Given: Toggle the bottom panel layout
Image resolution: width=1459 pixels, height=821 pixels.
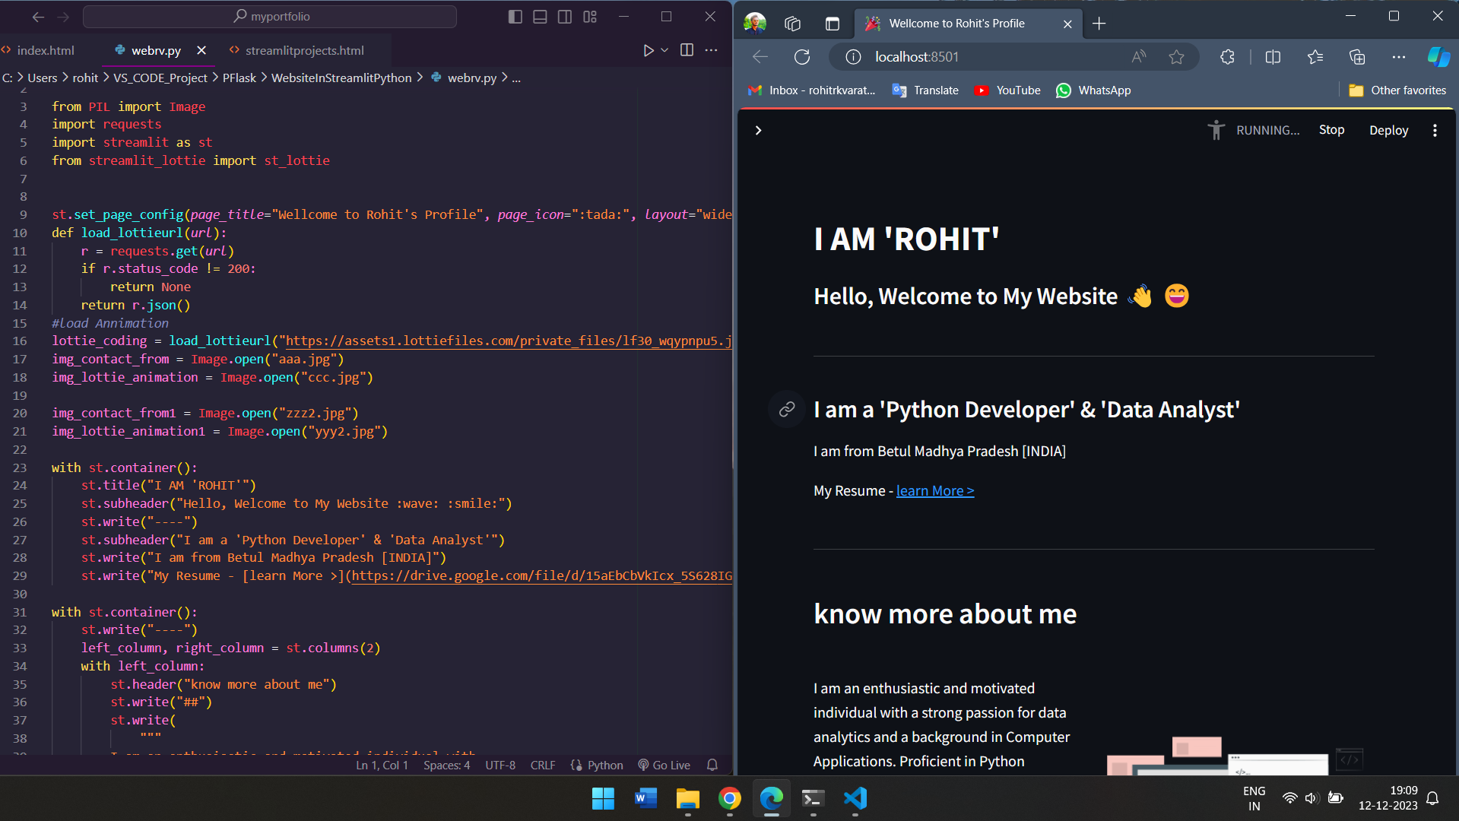Looking at the screenshot, I should point(540,17).
